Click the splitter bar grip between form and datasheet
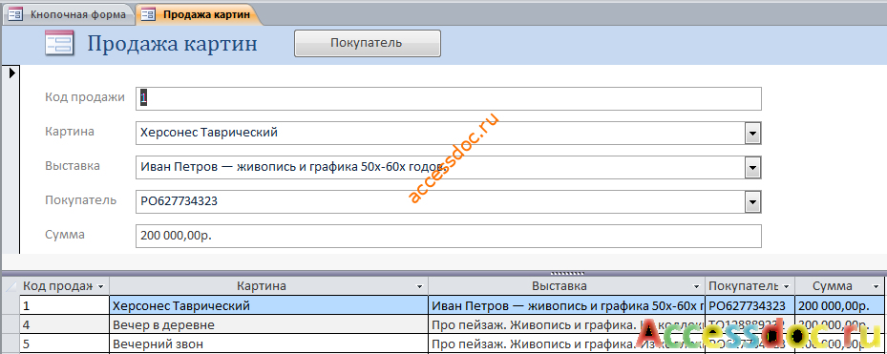This screenshot has width=887, height=354. pos(568,273)
